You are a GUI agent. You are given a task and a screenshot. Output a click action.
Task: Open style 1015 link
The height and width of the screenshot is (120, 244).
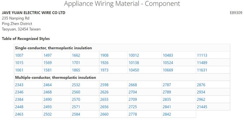(x=19, y=63)
